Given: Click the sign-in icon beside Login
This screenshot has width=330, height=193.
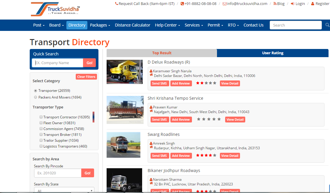Looking at the screenshot, I should (292, 3).
